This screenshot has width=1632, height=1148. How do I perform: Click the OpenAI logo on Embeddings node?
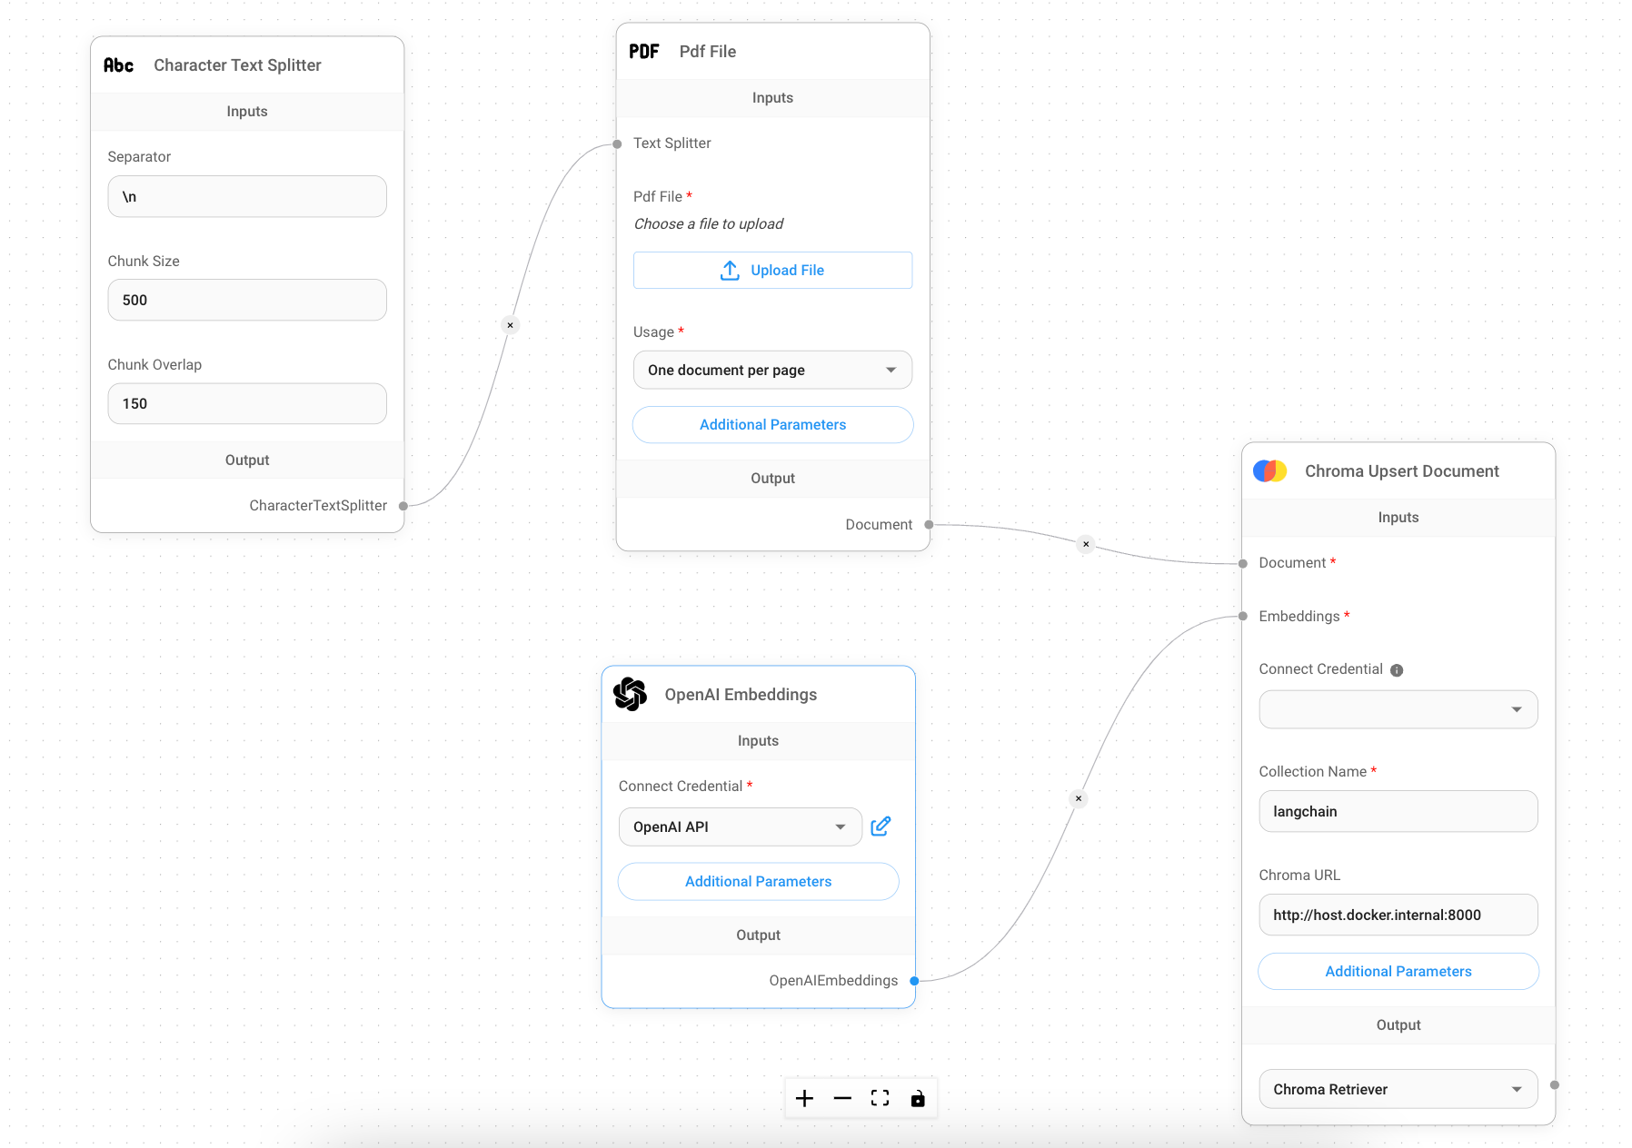click(x=630, y=694)
